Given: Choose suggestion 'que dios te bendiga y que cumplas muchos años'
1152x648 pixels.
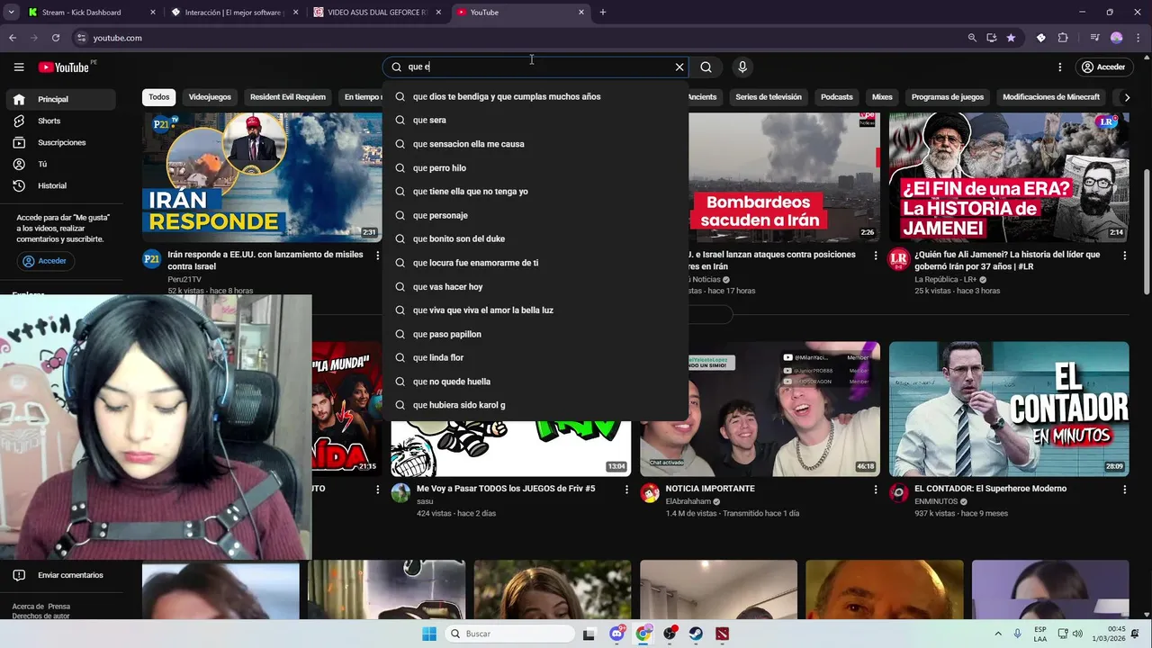Looking at the screenshot, I should coord(535,96).
